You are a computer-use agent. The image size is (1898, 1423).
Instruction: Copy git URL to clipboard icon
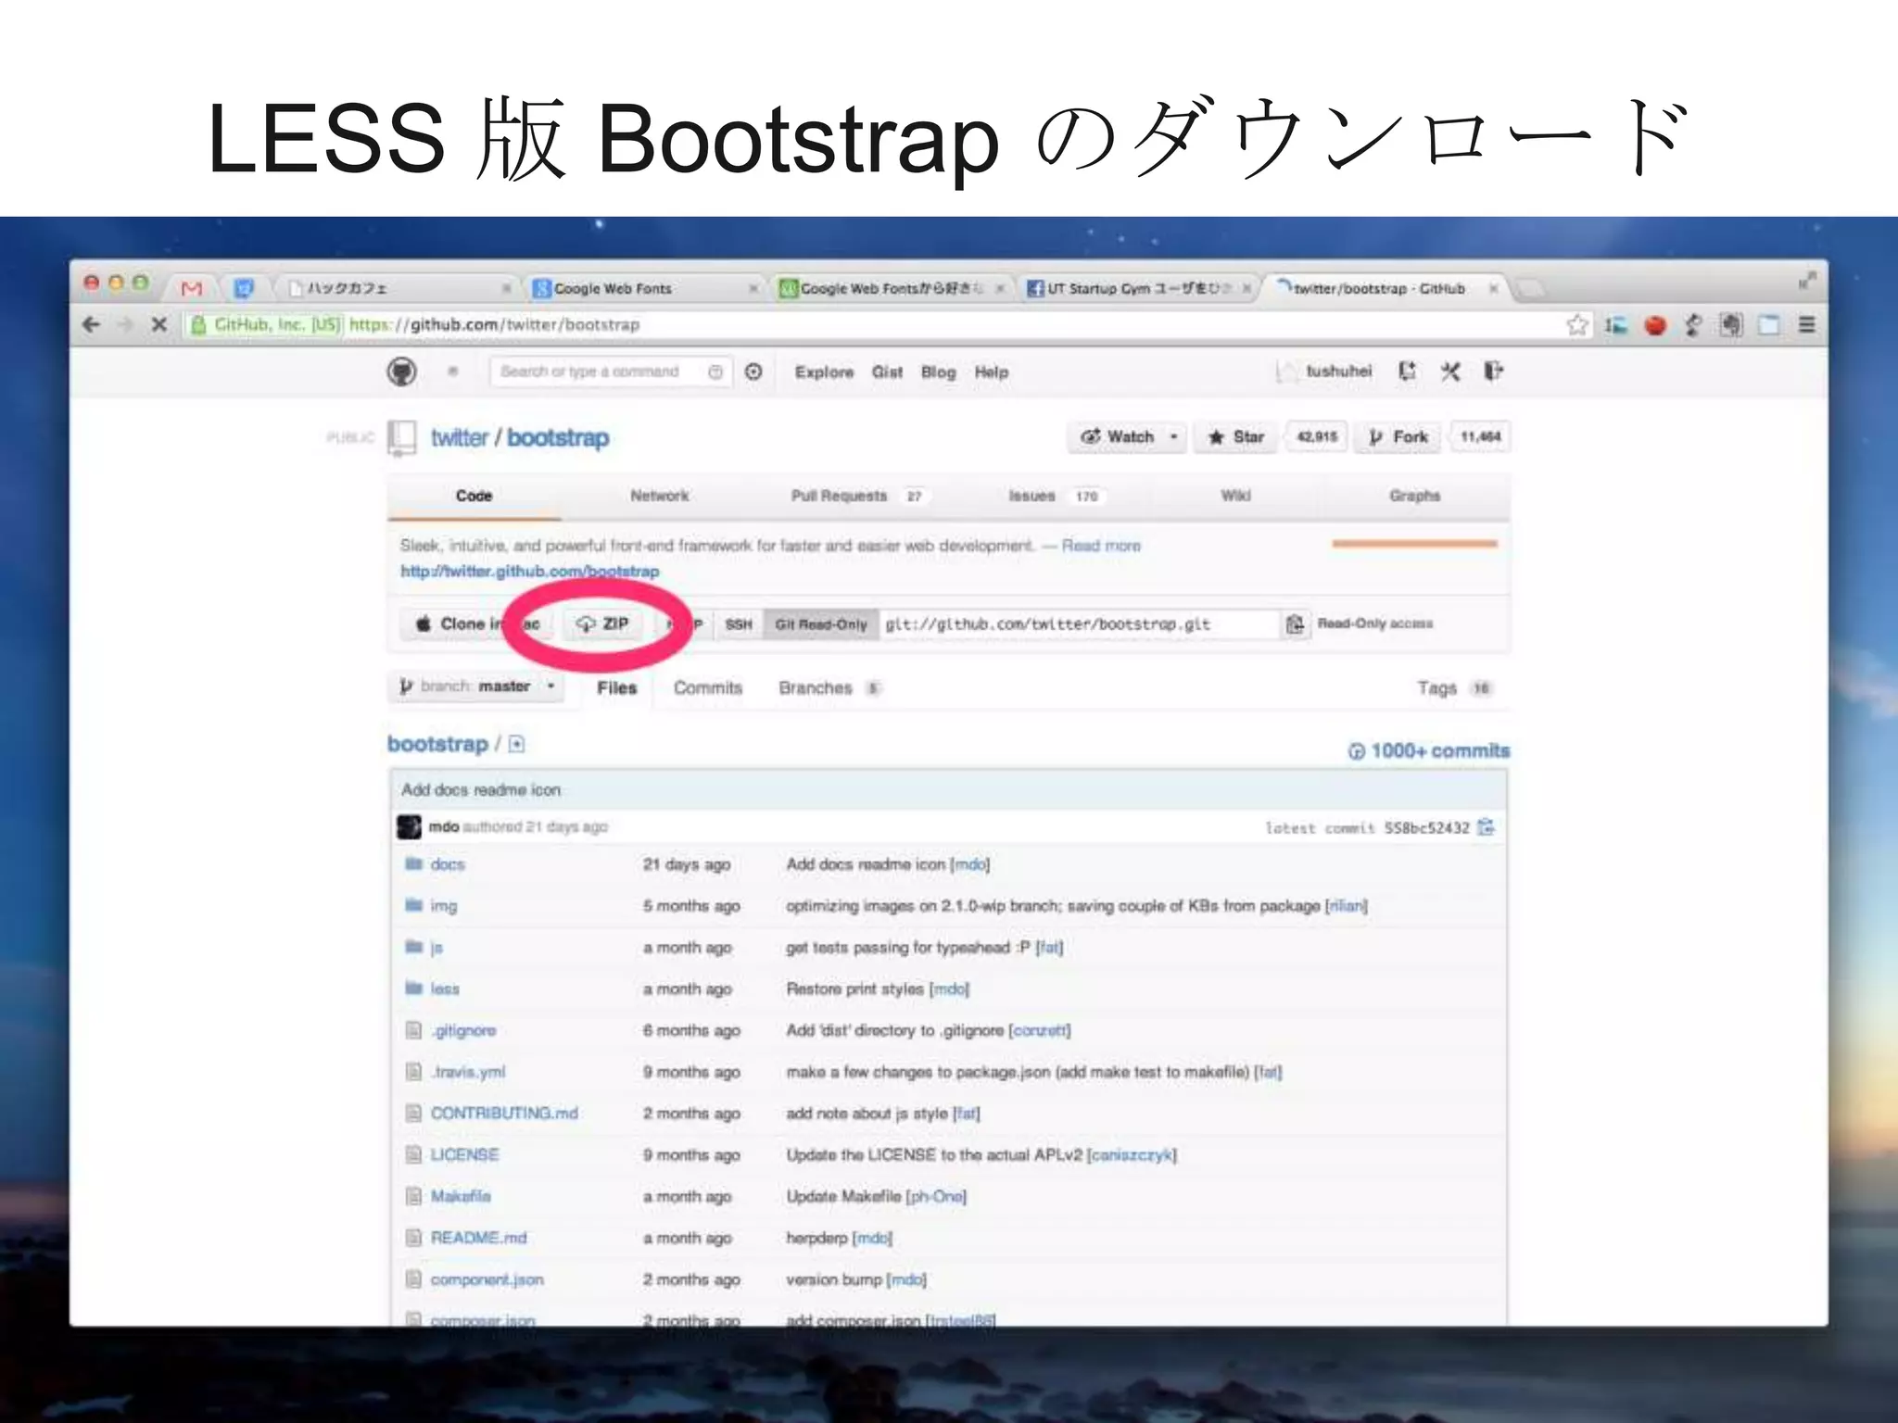pos(1295,624)
